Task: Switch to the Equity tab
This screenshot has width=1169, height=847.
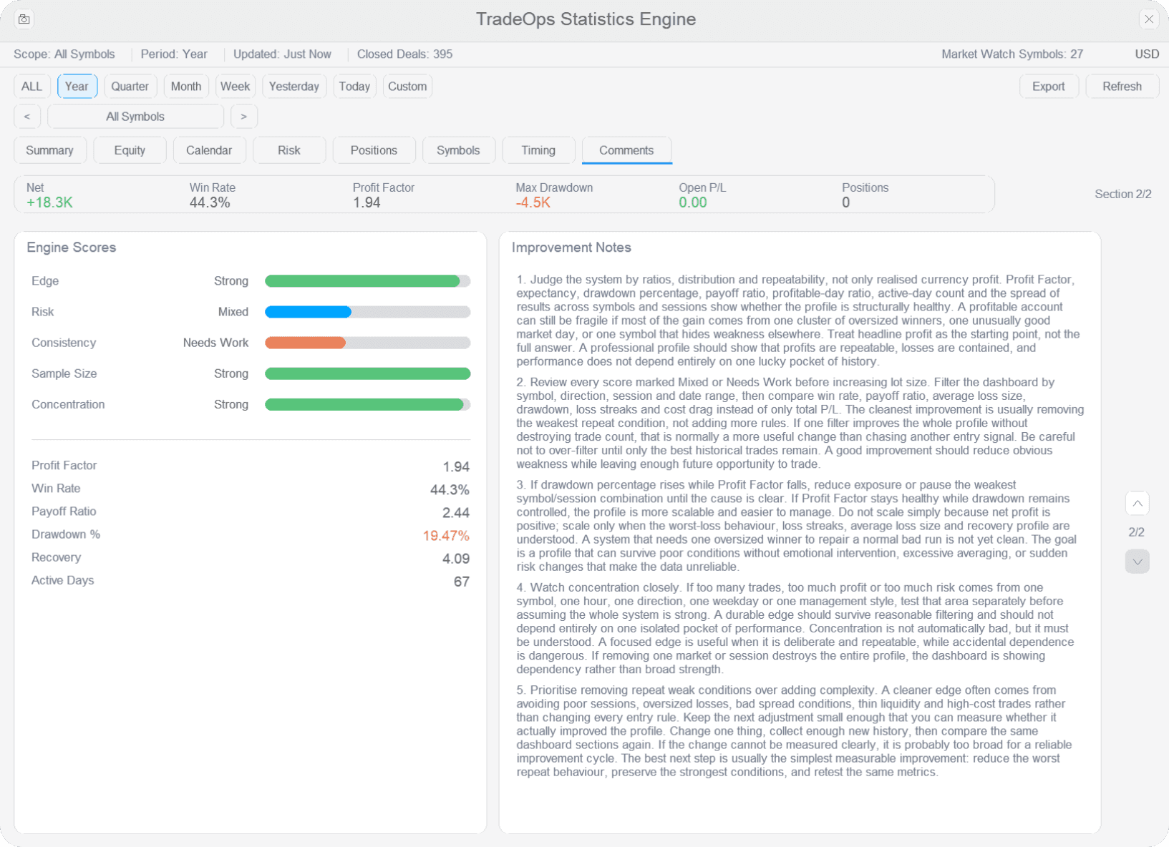Action: (x=130, y=150)
